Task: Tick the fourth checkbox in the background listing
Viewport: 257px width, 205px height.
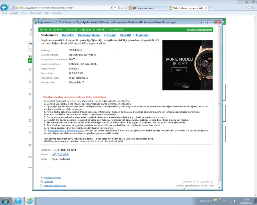Action: point(30,107)
